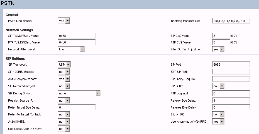The width and height of the screenshot is (259, 134).
Task: Open the Refer-To Target Contact dropdown
Action: pos(64,114)
